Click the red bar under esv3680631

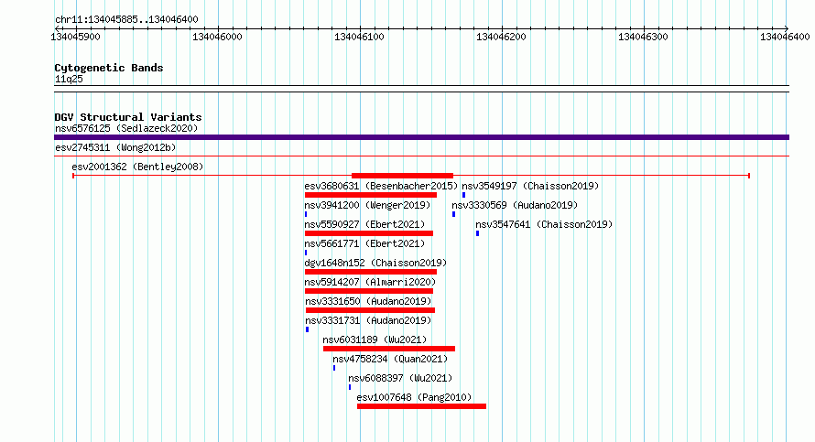tap(371, 195)
